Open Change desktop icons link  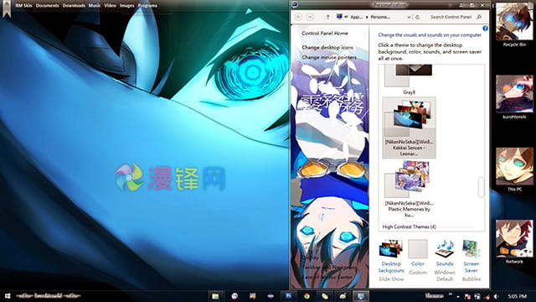pyautogui.click(x=327, y=47)
